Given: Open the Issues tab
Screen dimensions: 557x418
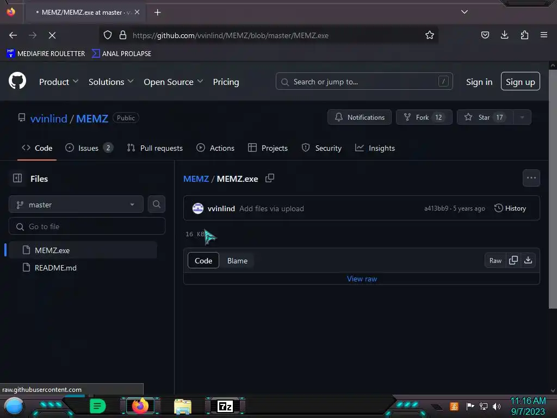Looking at the screenshot, I should 89,148.
